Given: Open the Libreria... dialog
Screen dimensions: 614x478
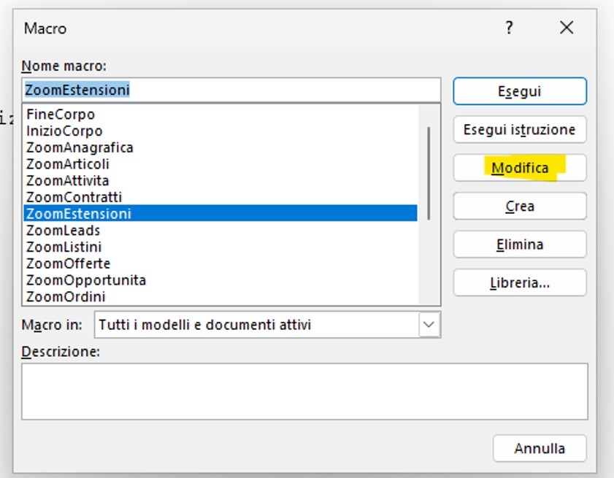Looking at the screenshot, I should coord(519,283).
